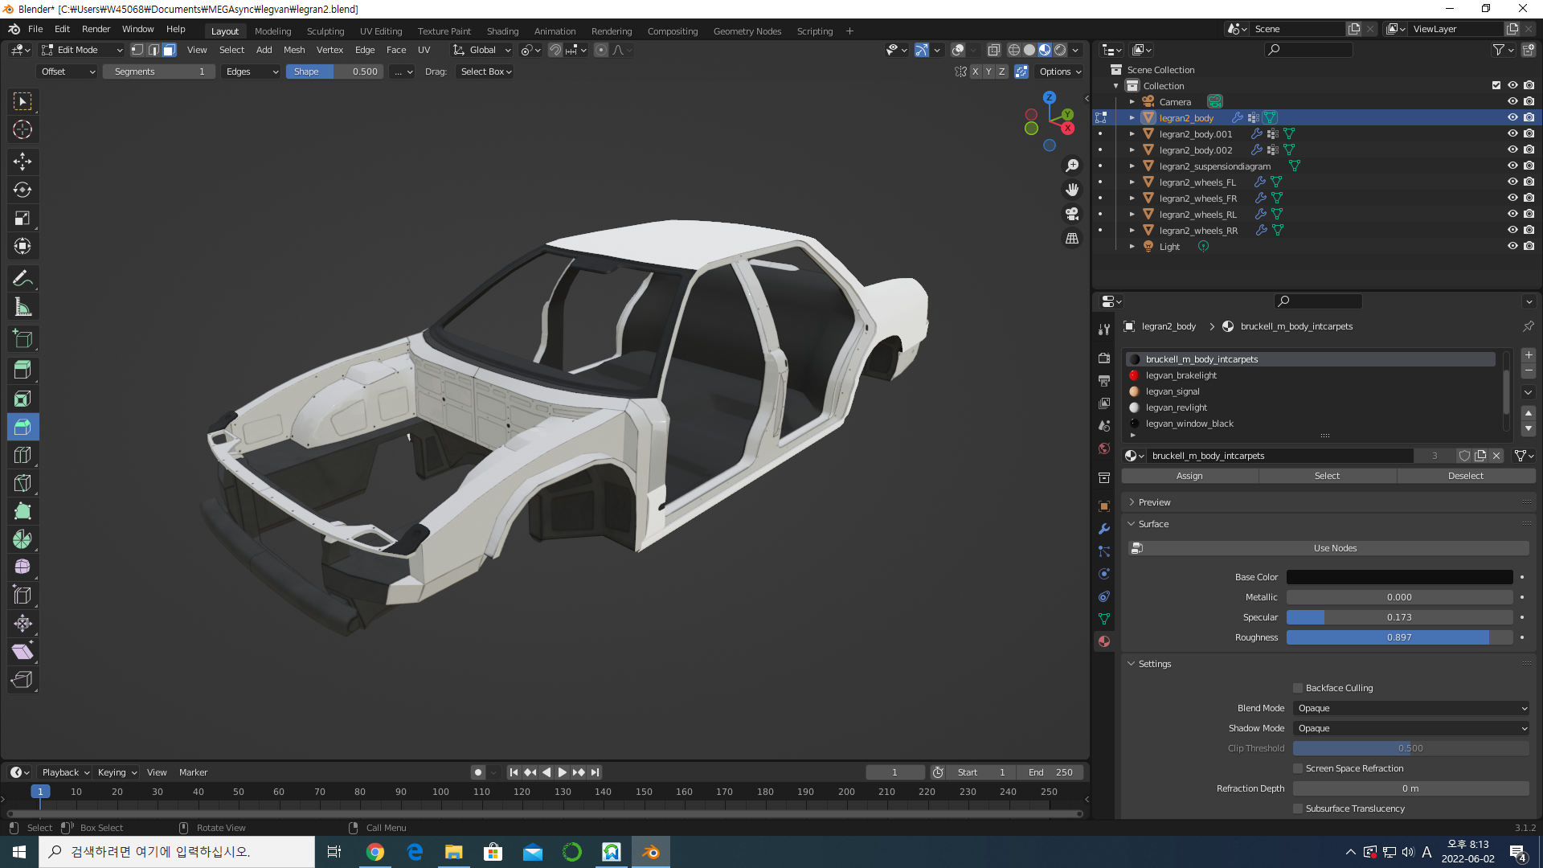Screen dimensions: 1543x868
Task: Click the Roughness slider
Action: (x=1398, y=637)
